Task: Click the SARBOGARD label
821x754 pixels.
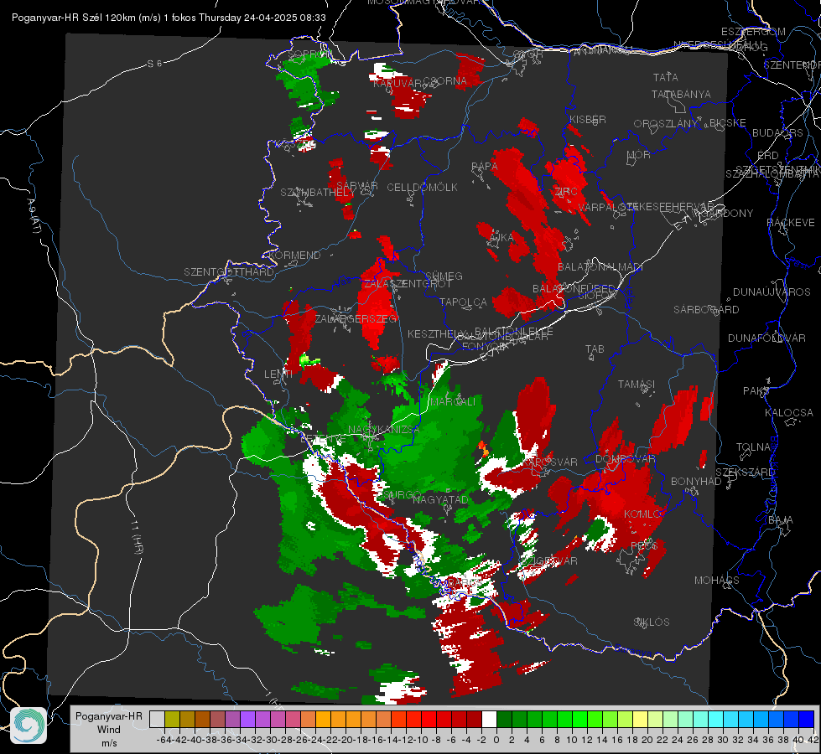Action: click(x=706, y=309)
